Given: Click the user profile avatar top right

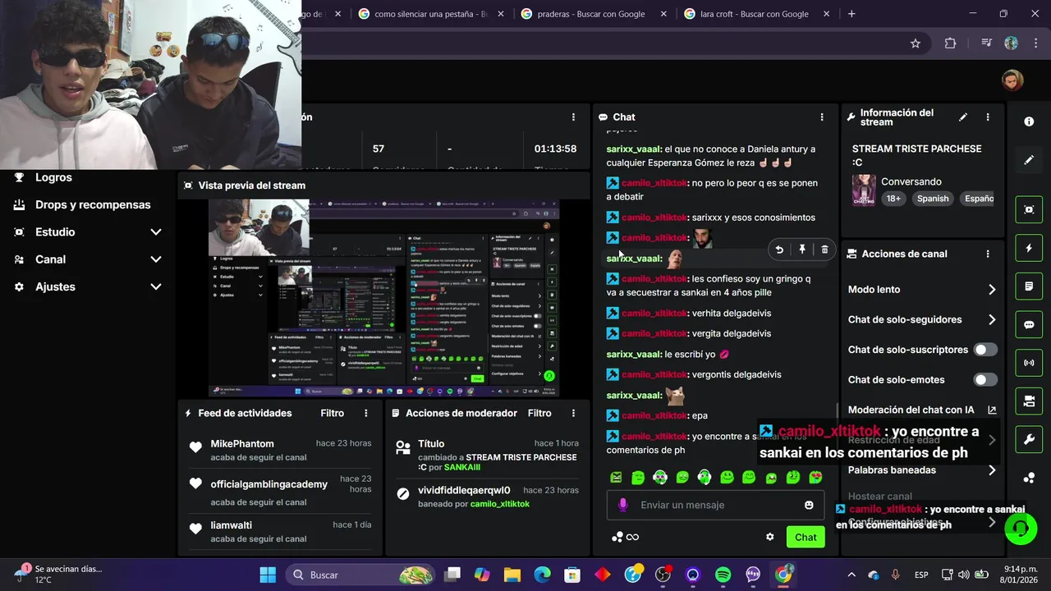Looking at the screenshot, I should coord(1012,80).
